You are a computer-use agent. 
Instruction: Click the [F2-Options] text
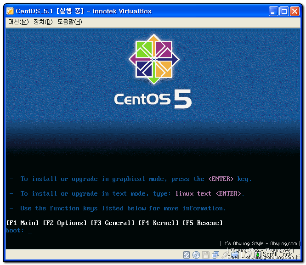(65, 223)
